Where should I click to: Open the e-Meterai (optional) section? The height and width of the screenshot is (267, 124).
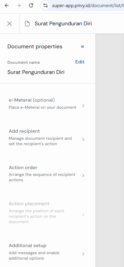(46, 104)
